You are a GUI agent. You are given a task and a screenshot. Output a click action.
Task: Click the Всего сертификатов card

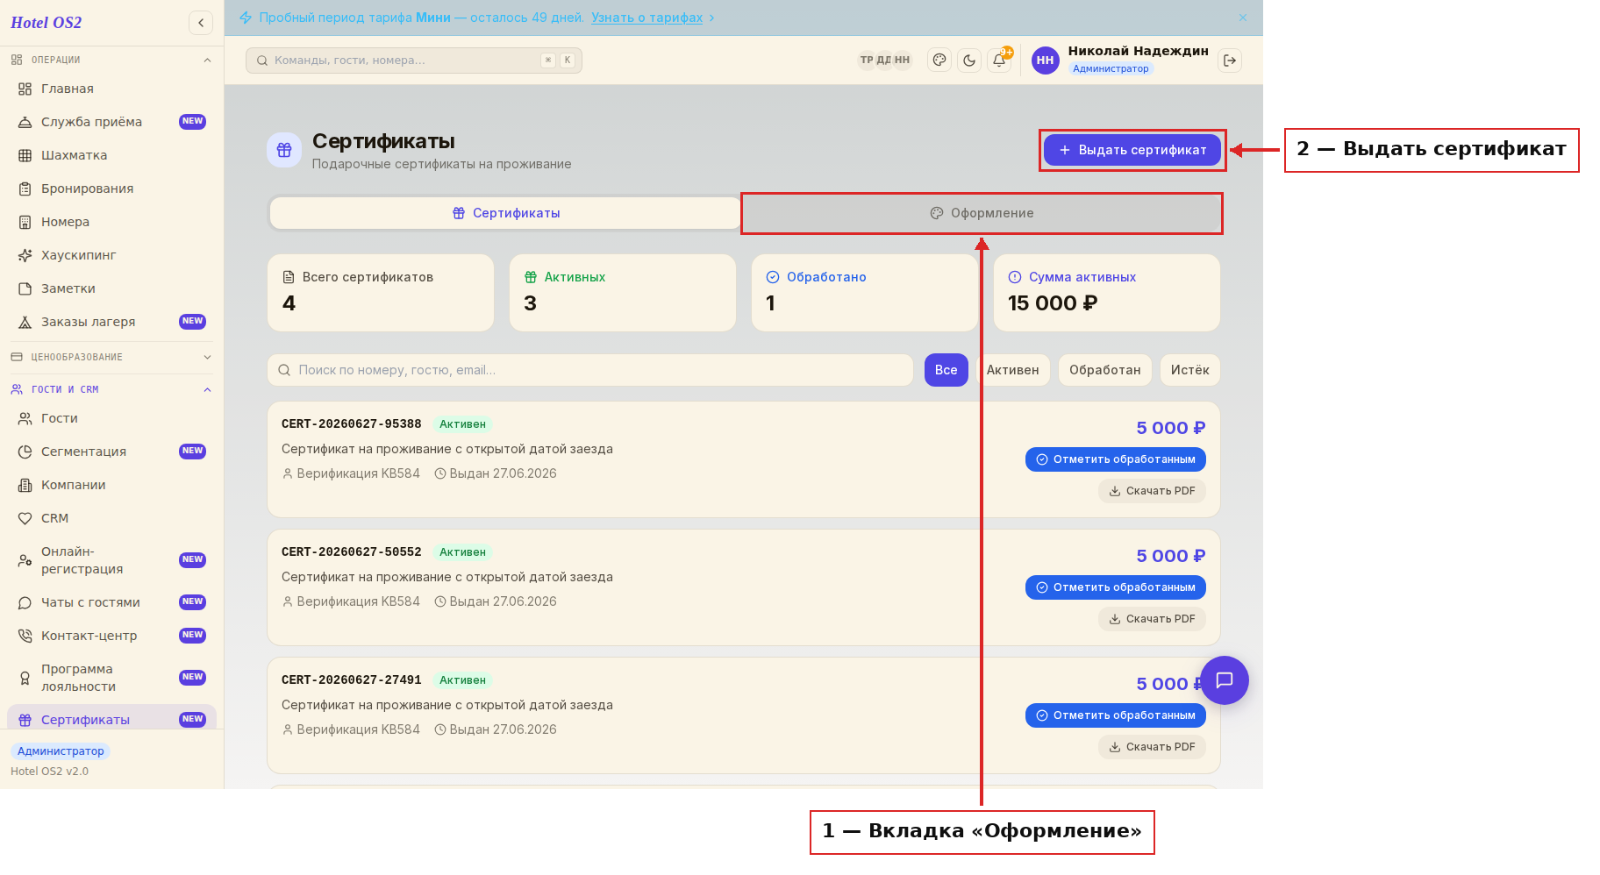click(x=381, y=293)
